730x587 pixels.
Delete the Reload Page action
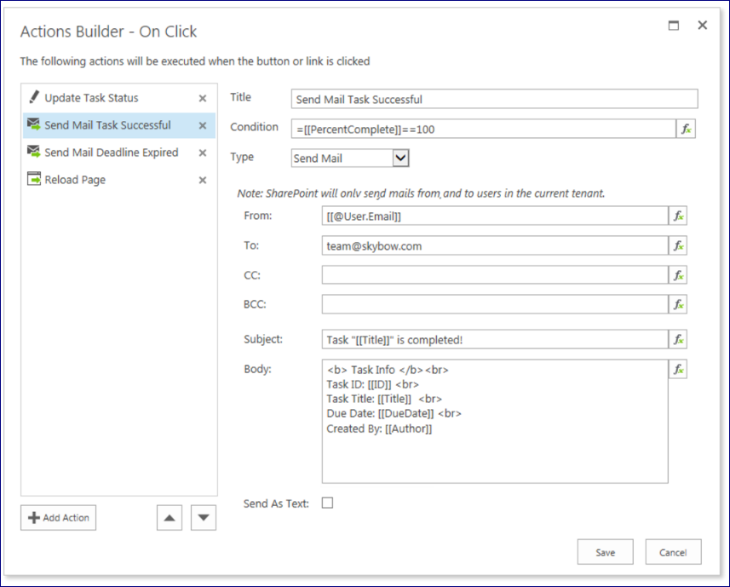click(203, 181)
